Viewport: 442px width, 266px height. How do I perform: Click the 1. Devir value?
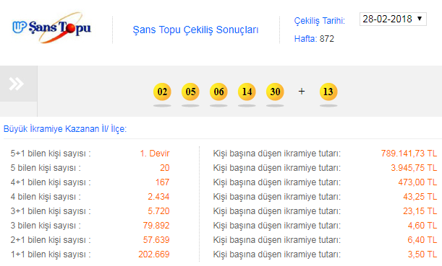pos(155,154)
